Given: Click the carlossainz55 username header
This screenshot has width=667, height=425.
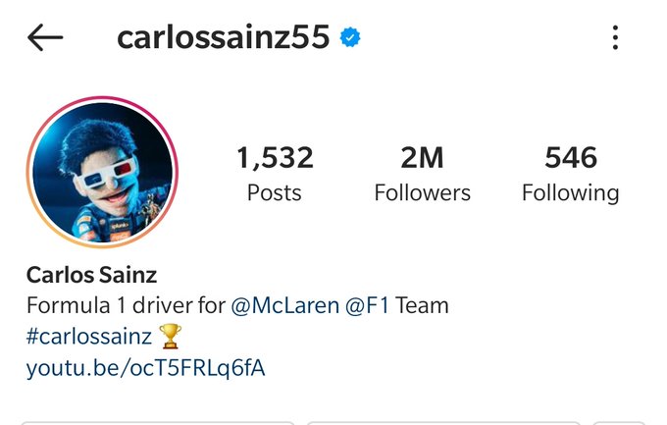Looking at the screenshot, I should point(224,37).
